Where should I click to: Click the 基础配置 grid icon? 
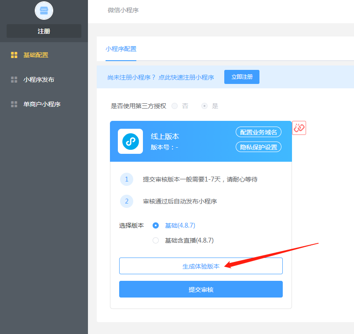[x=14, y=55]
